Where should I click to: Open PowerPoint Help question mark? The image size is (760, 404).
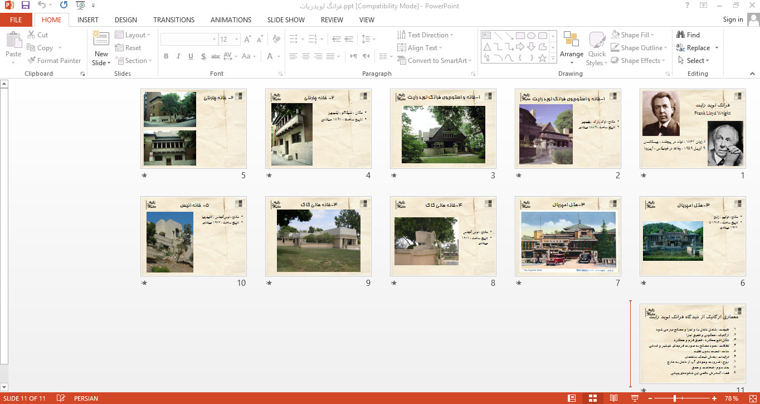[687, 5]
